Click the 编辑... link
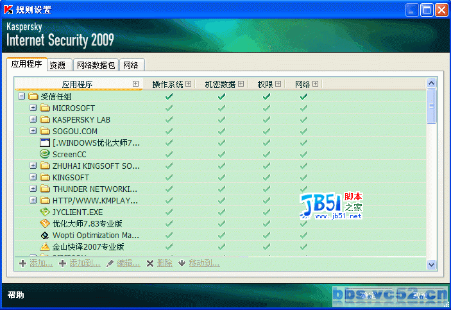 click(128, 263)
